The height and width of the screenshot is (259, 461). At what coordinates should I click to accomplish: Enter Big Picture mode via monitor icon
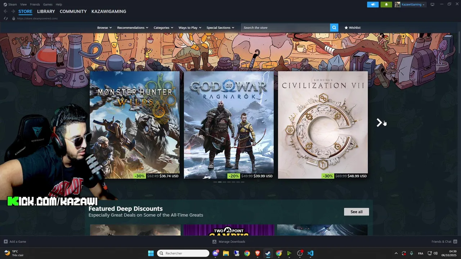[x=433, y=4]
